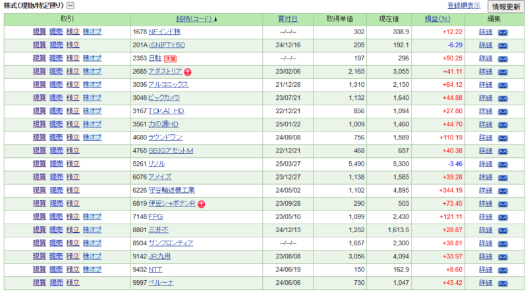
Task: Click the mail icon for 伊豆シャボテンR row
Action: 503,204
